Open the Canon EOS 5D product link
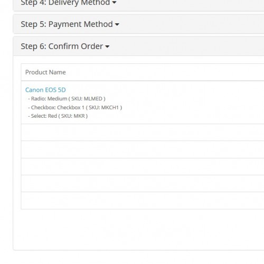This screenshot has height=264, width=264. point(45,90)
